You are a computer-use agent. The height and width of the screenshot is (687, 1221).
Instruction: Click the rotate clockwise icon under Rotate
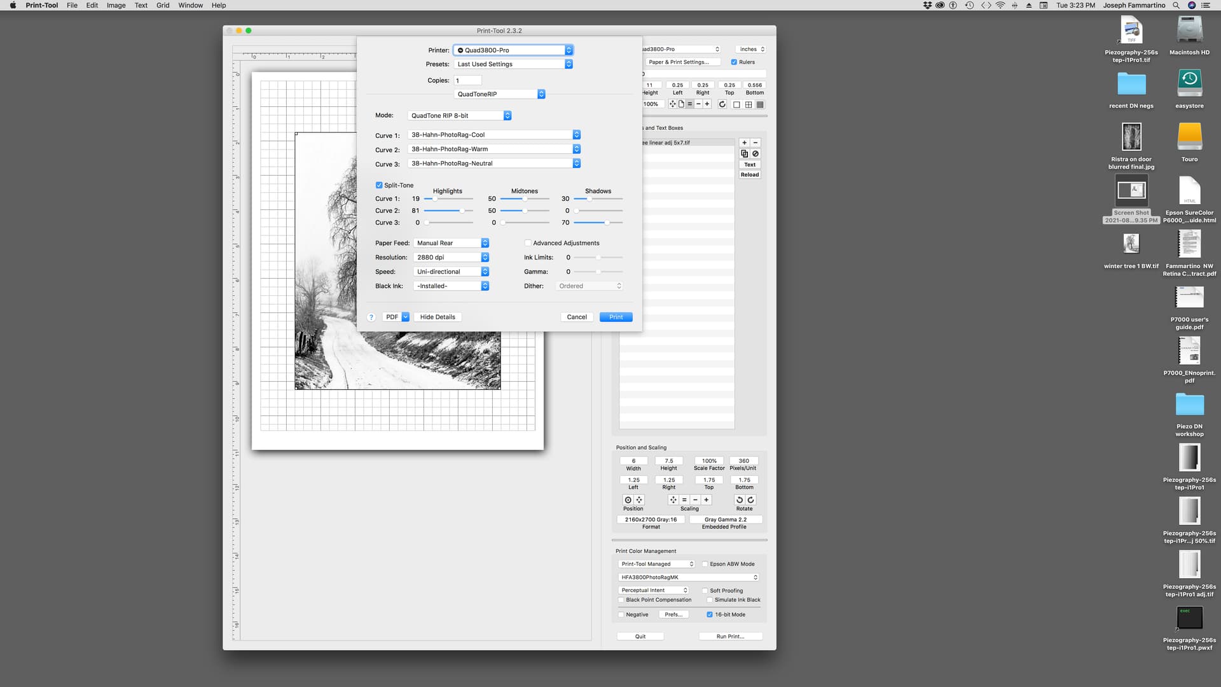coord(750,500)
